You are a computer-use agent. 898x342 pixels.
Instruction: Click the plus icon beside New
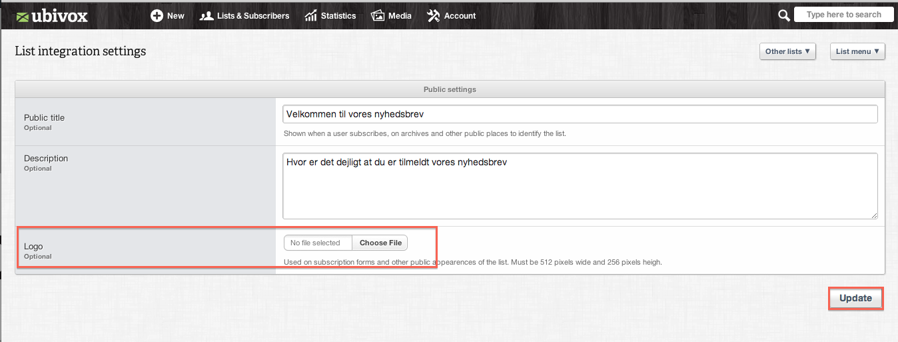point(157,15)
